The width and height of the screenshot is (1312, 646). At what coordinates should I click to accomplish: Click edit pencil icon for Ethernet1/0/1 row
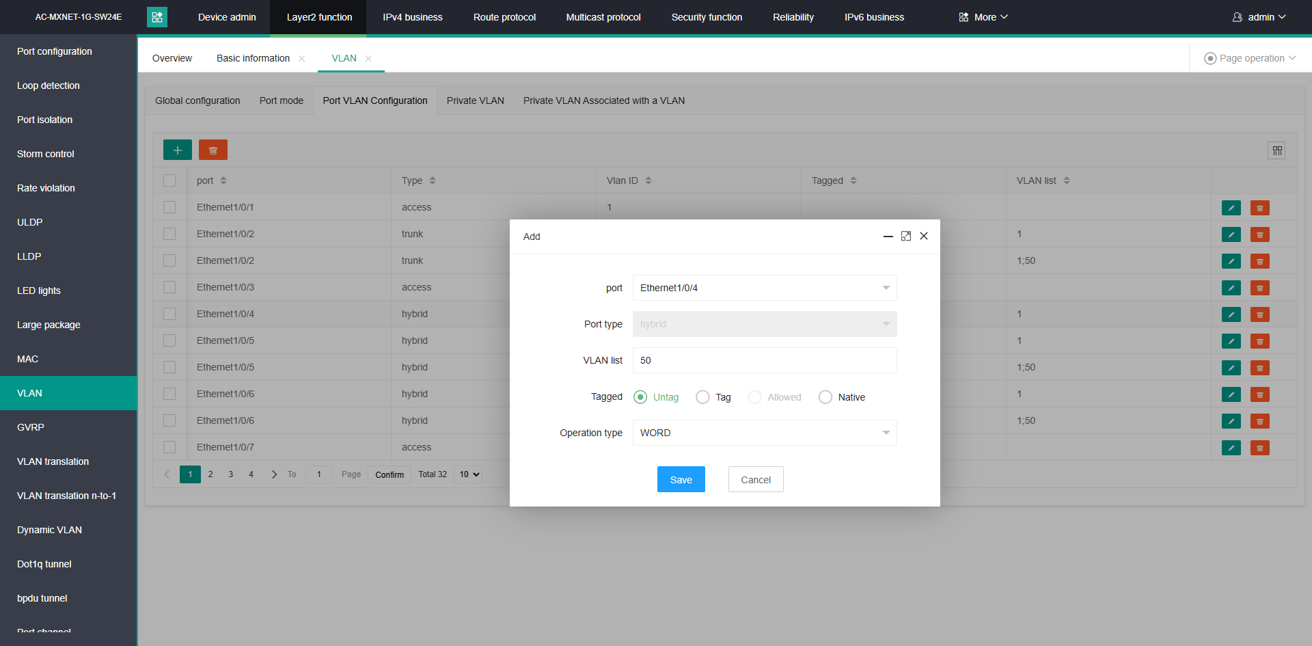pos(1231,208)
